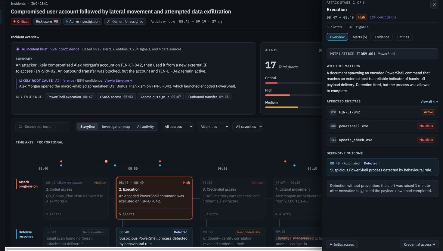Select the 3. Credential access stage card
Viewport: 443px width, 251px height.
(x=233, y=198)
